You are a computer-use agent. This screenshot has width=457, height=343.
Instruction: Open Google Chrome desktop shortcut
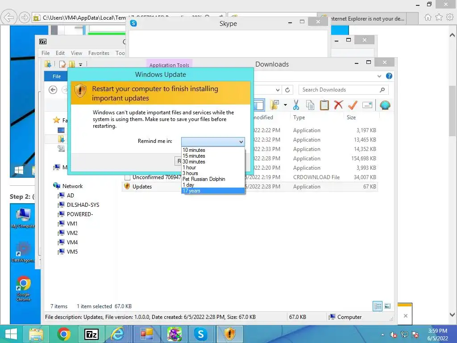(23, 289)
